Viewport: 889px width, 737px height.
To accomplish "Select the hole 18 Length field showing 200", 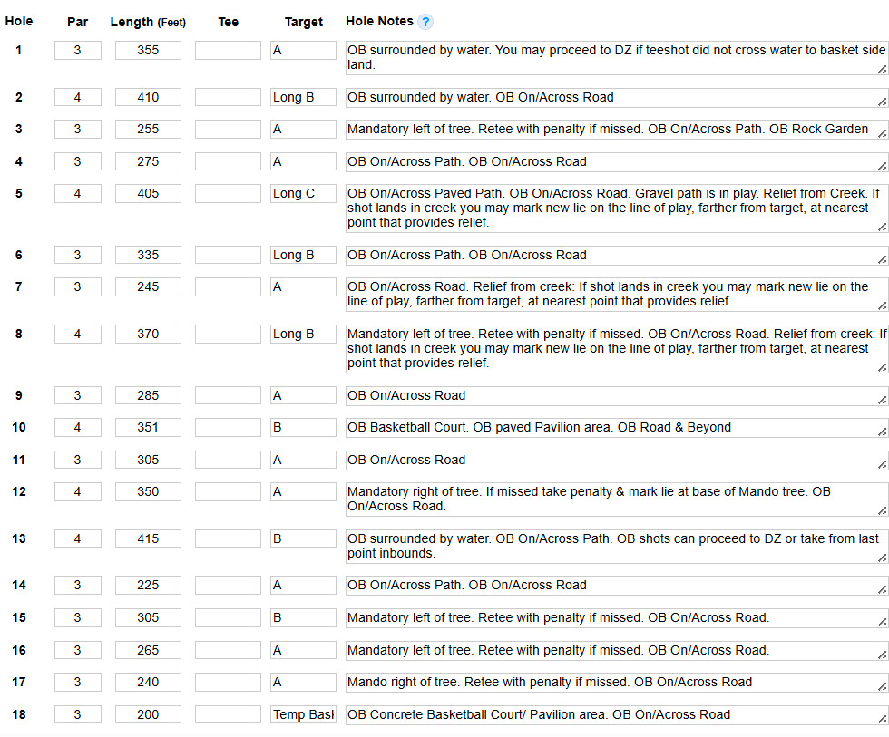I will [148, 714].
